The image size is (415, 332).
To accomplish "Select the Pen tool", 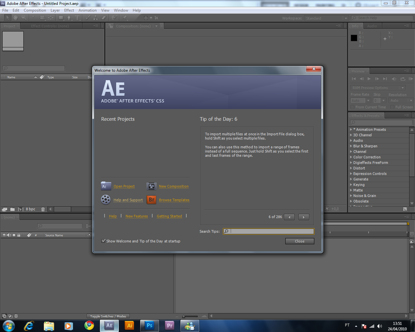I will [69, 18].
